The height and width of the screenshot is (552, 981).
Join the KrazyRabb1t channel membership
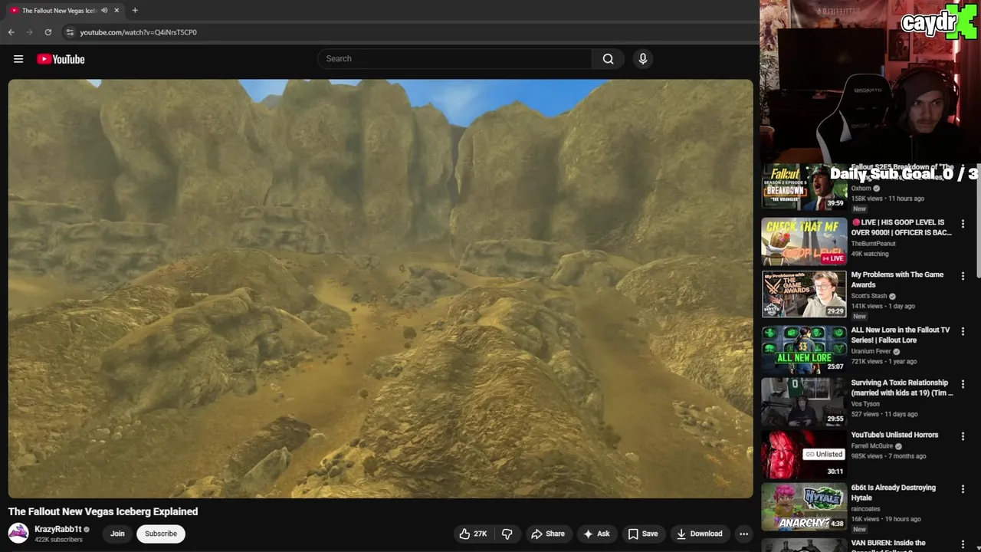[x=117, y=534]
